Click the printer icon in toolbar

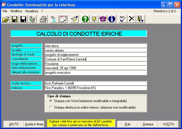(43, 19)
